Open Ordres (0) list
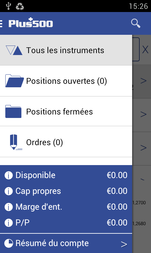 pyautogui.click(x=66, y=142)
